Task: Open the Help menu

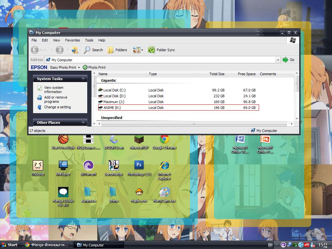Action: coord(101,40)
